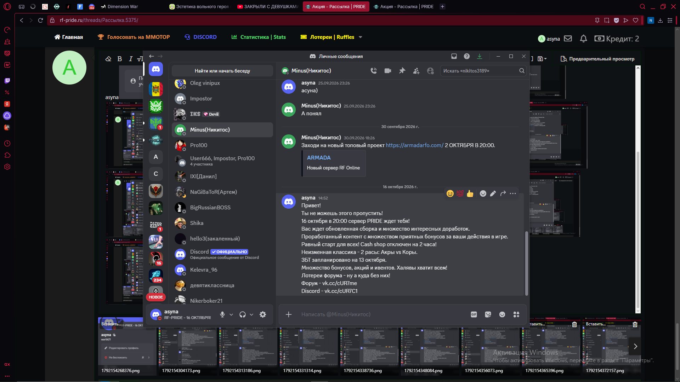Switch to Эстетика вольного героя browser tab
This screenshot has width=680, height=382.
pos(199,6)
